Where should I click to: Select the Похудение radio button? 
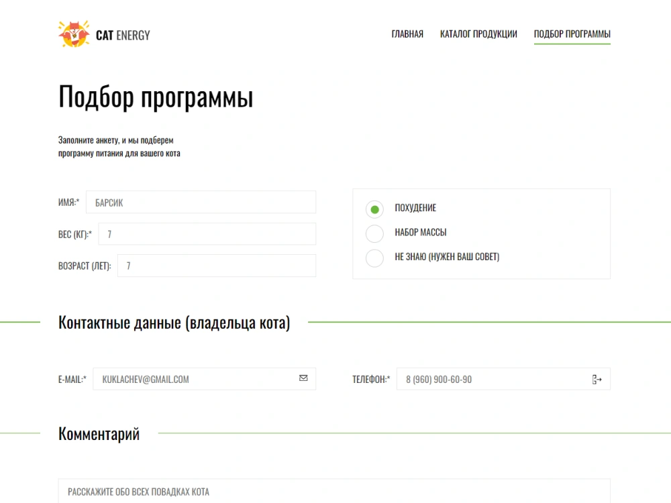(x=374, y=209)
